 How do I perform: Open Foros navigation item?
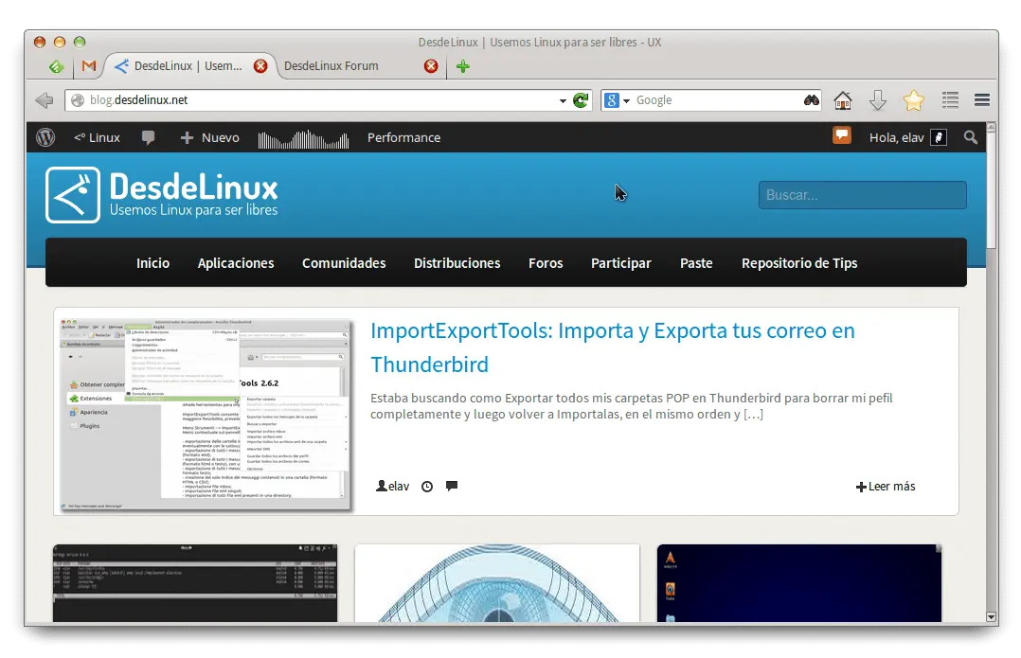pyautogui.click(x=546, y=263)
